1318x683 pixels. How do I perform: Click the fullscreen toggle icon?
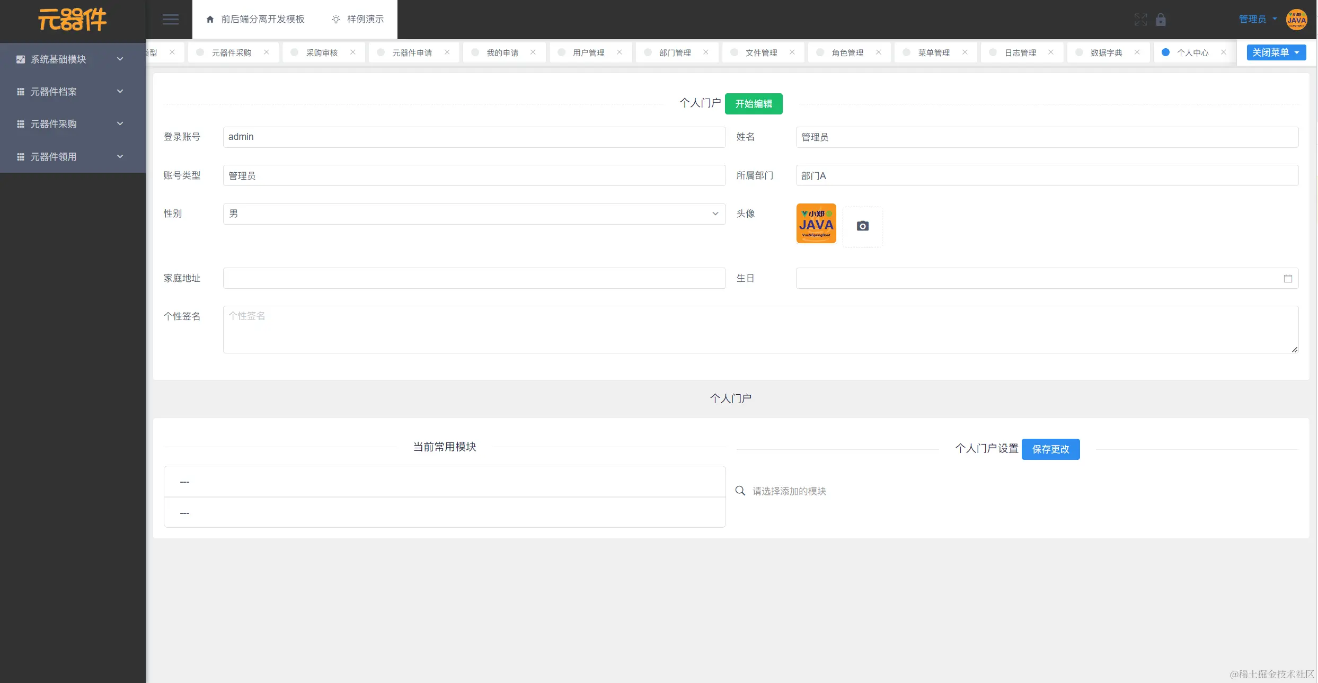point(1140,20)
